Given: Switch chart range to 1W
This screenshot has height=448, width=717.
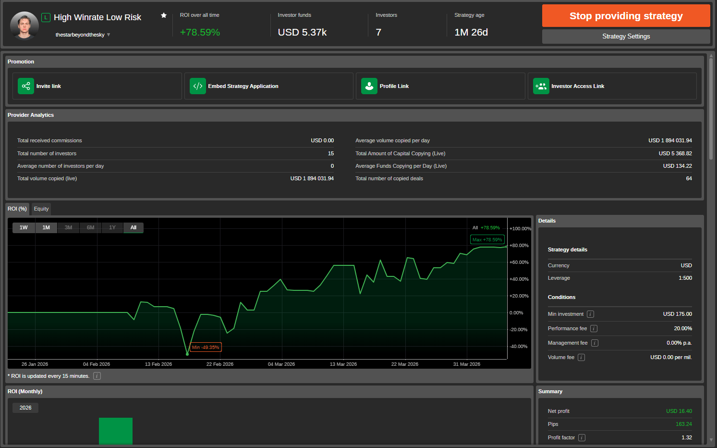Looking at the screenshot, I should tap(24, 227).
